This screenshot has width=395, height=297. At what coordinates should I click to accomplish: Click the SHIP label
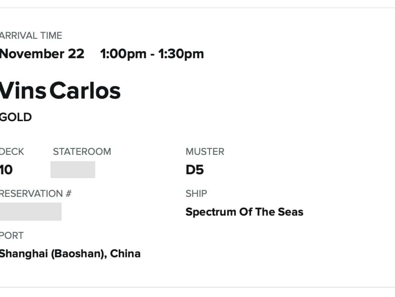(x=196, y=194)
